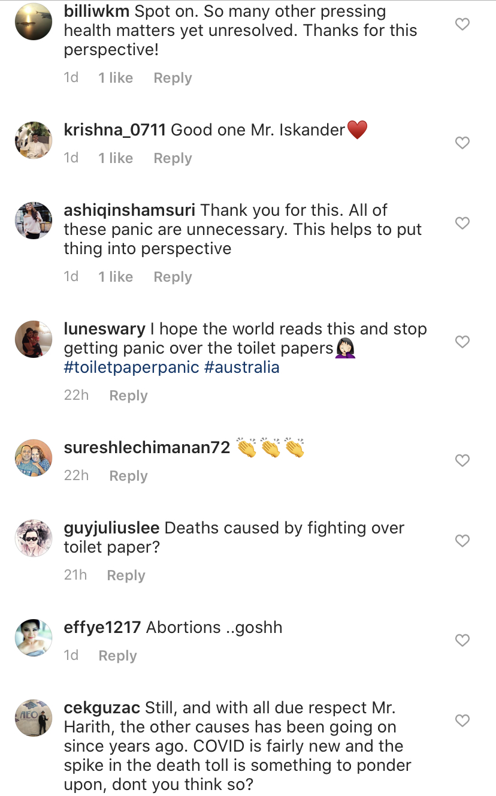Open the #toiletpaperpanic hashtag
This screenshot has width=496, height=796.
131,367
